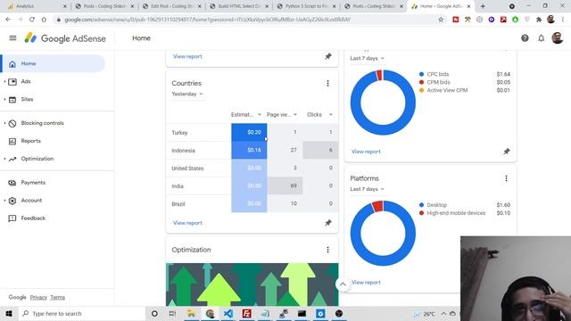
Task: Open Chrome from the taskbar
Action: point(210,313)
